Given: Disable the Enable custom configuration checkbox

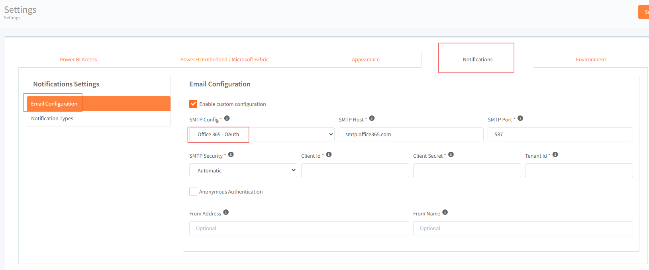Looking at the screenshot, I should tap(193, 104).
